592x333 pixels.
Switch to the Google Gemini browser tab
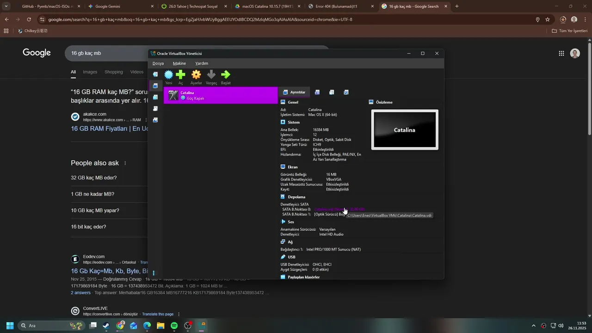pyautogui.click(x=120, y=6)
